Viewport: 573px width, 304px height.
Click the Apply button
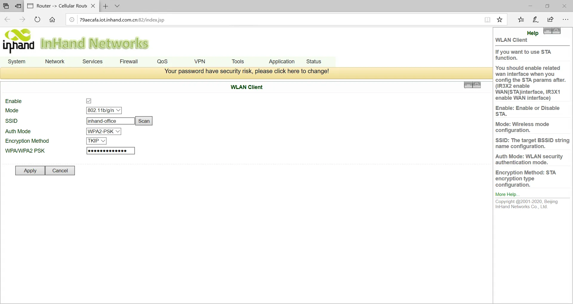(30, 171)
